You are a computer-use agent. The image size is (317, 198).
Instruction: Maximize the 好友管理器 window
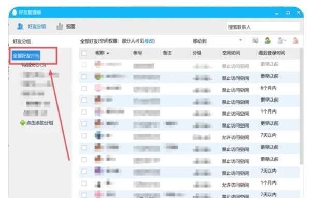coord(287,13)
